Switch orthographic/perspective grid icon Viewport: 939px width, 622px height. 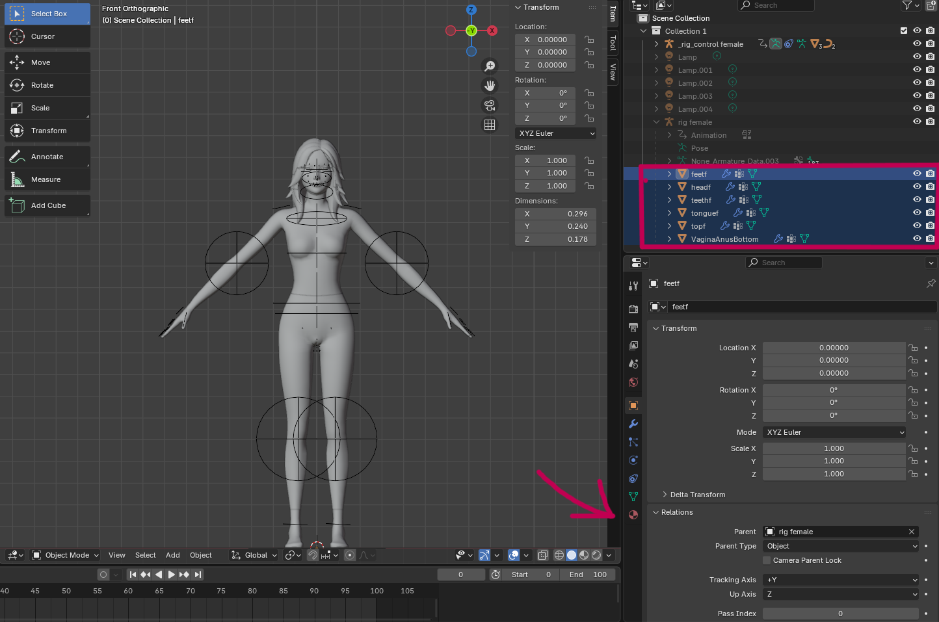[x=490, y=125]
